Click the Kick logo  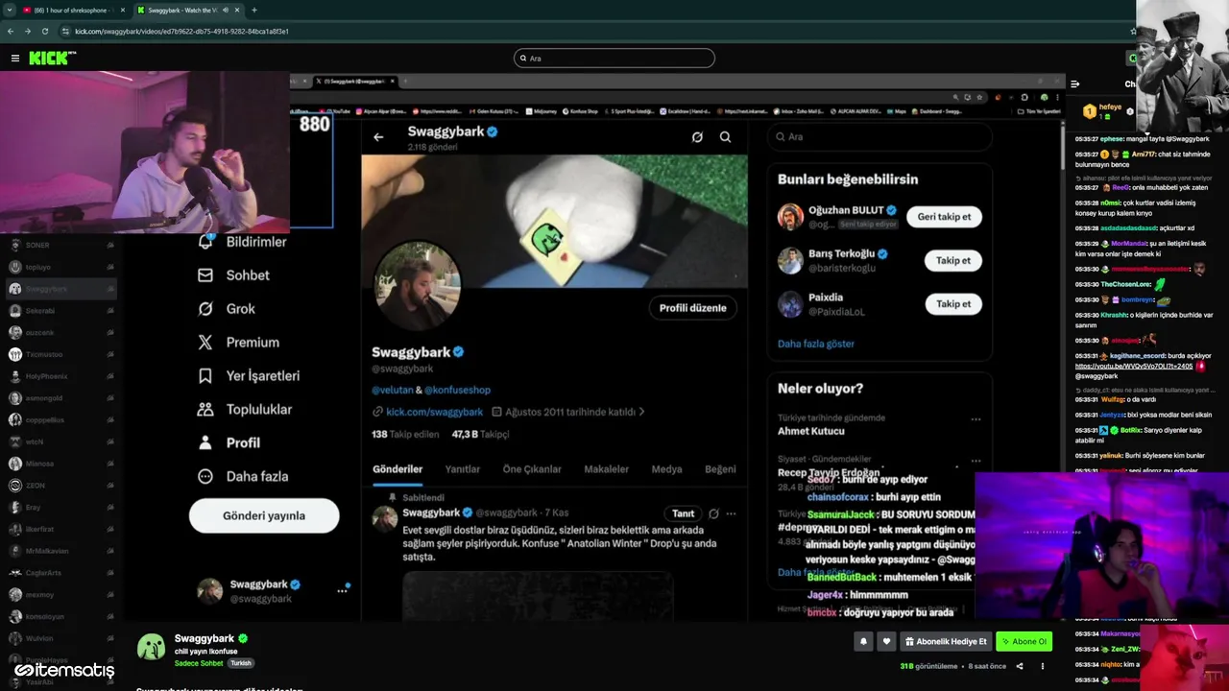click(52, 59)
